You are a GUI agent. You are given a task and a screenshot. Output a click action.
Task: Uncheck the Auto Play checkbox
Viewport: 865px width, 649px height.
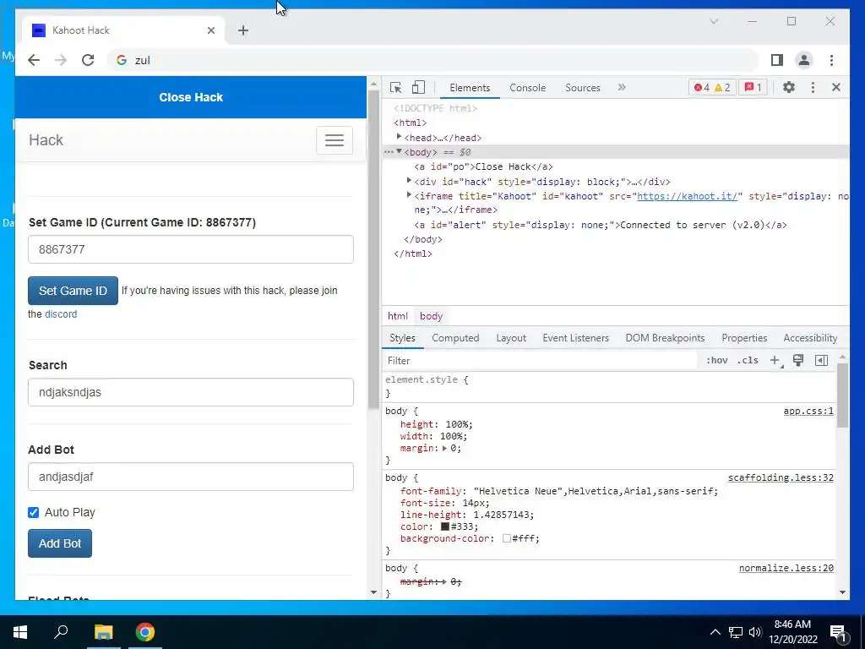34,513
